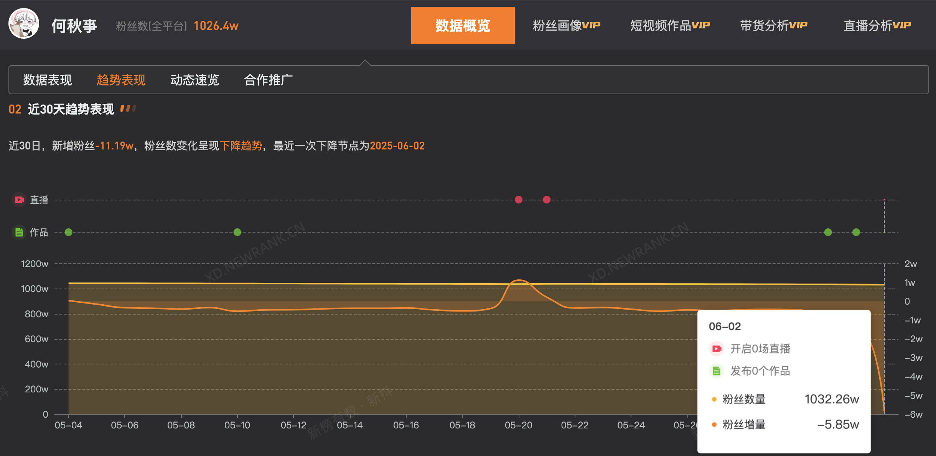Click the live icon in 06-02 tooltip
Screen dimensions: 936x456
717,349
